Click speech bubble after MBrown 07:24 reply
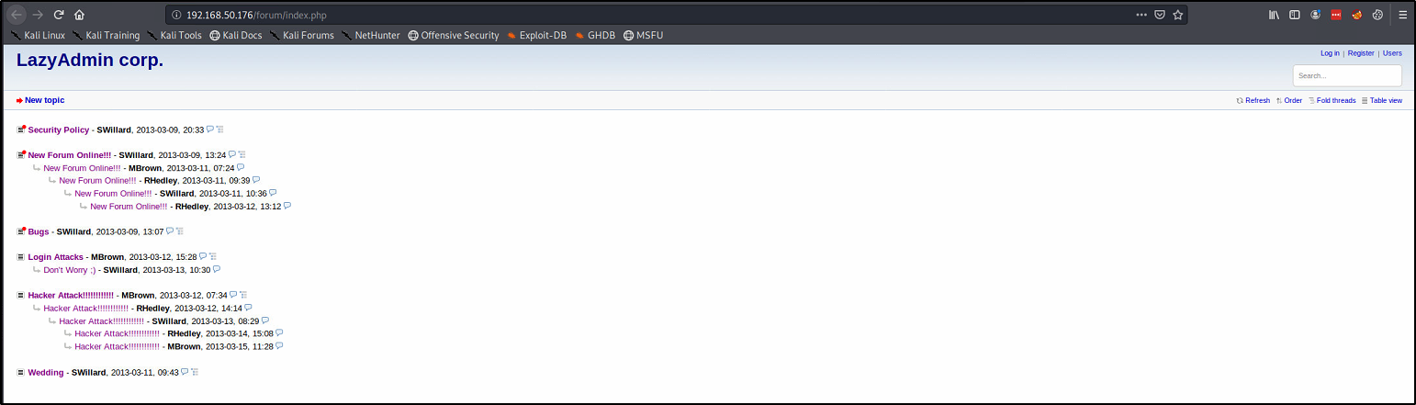Screen dimensions: 1416x405 click(x=241, y=167)
